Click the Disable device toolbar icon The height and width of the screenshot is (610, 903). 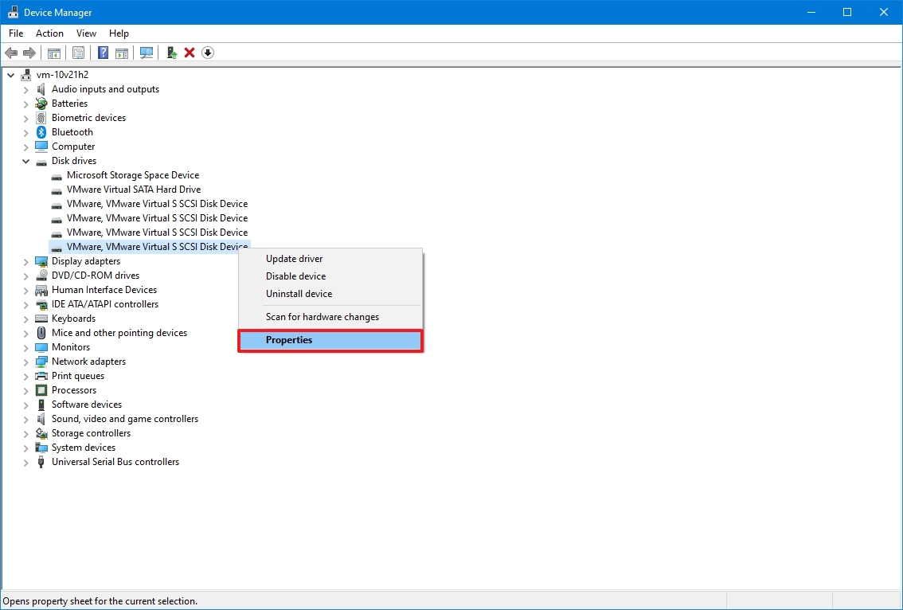pos(207,53)
